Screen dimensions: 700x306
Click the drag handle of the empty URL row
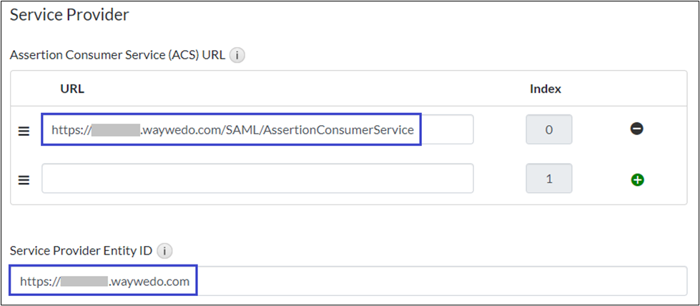[24, 180]
